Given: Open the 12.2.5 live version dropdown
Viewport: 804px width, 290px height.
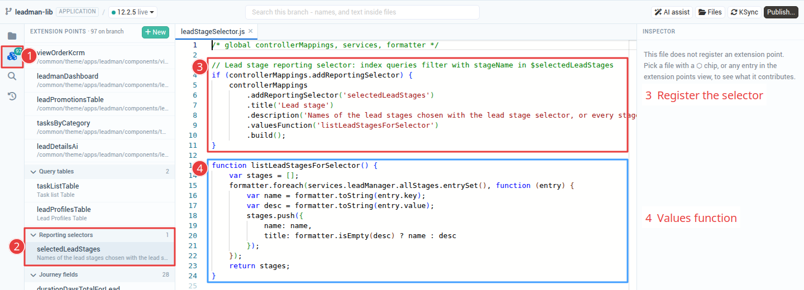Looking at the screenshot, I should (x=133, y=12).
